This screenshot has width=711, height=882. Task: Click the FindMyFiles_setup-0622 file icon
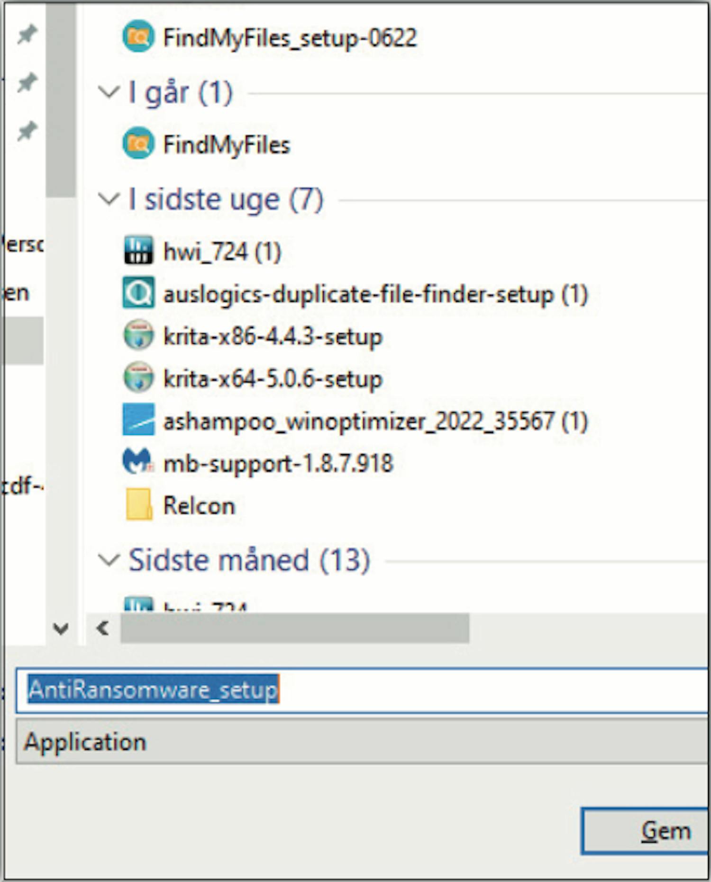pyautogui.click(x=138, y=37)
